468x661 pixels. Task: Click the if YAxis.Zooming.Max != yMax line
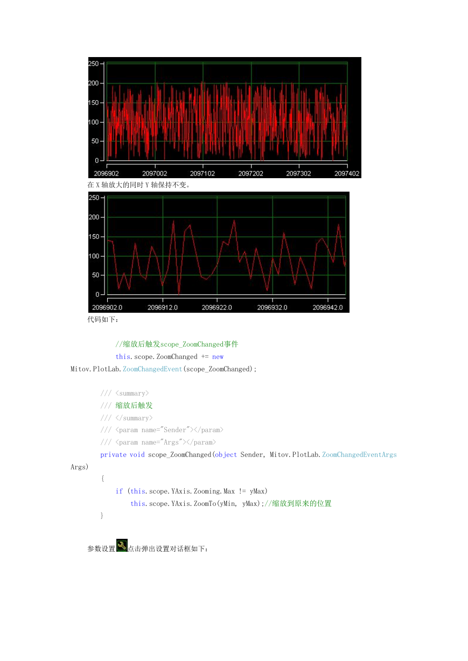192,491
